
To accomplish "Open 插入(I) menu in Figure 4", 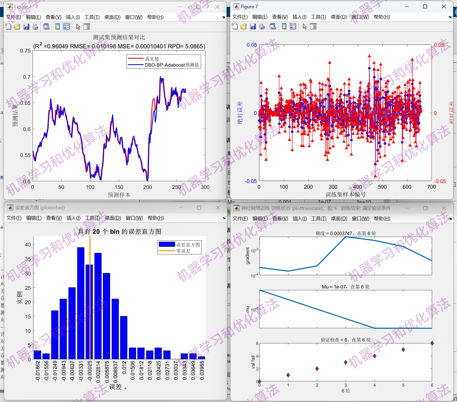I will point(73,17).
